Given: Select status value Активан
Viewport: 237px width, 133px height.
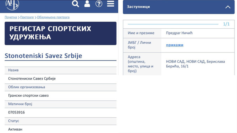Looking at the screenshot, I should [x=15, y=129].
